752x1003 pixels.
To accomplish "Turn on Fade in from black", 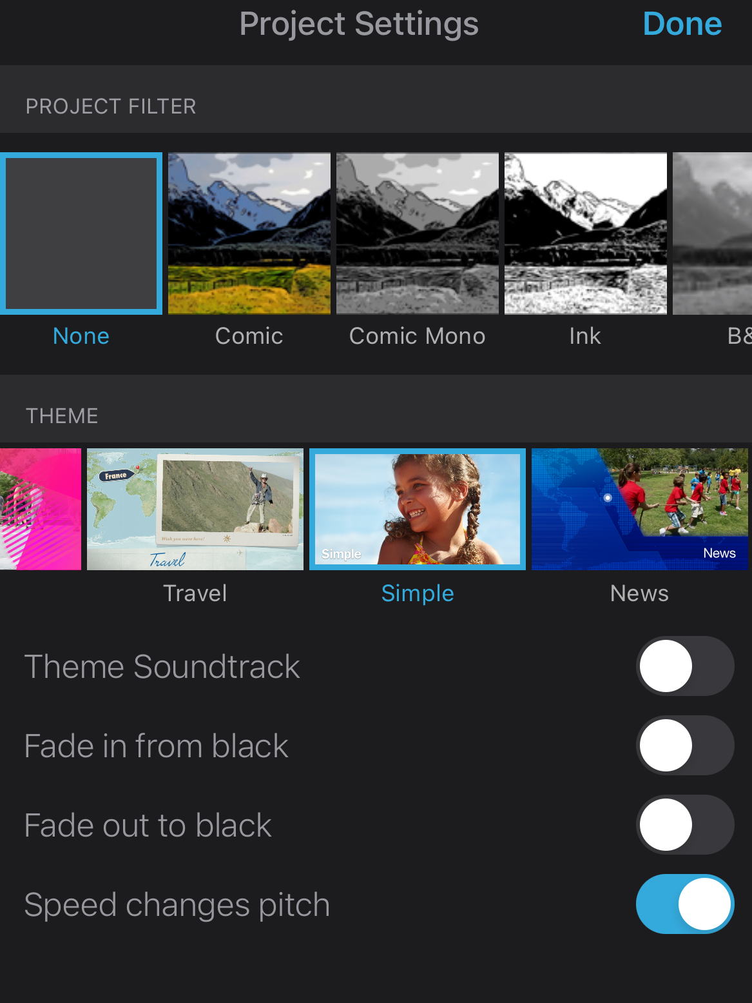I will [685, 746].
